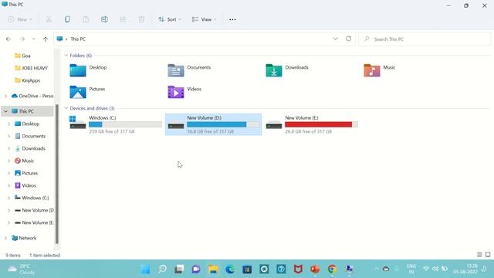
Task: Click the Share toolbar icon
Action: (x=123, y=19)
